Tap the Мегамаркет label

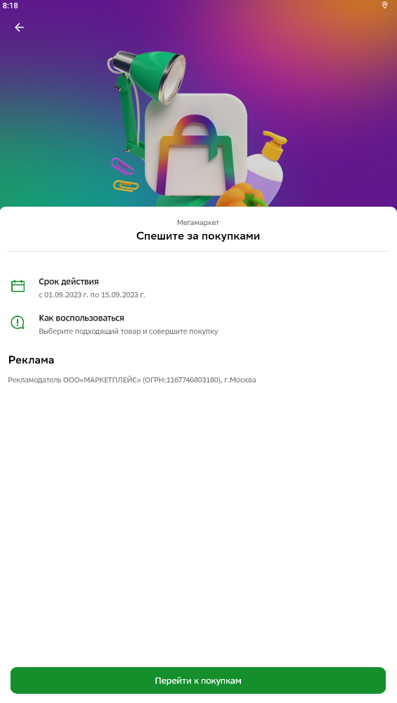[x=198, y=222]
